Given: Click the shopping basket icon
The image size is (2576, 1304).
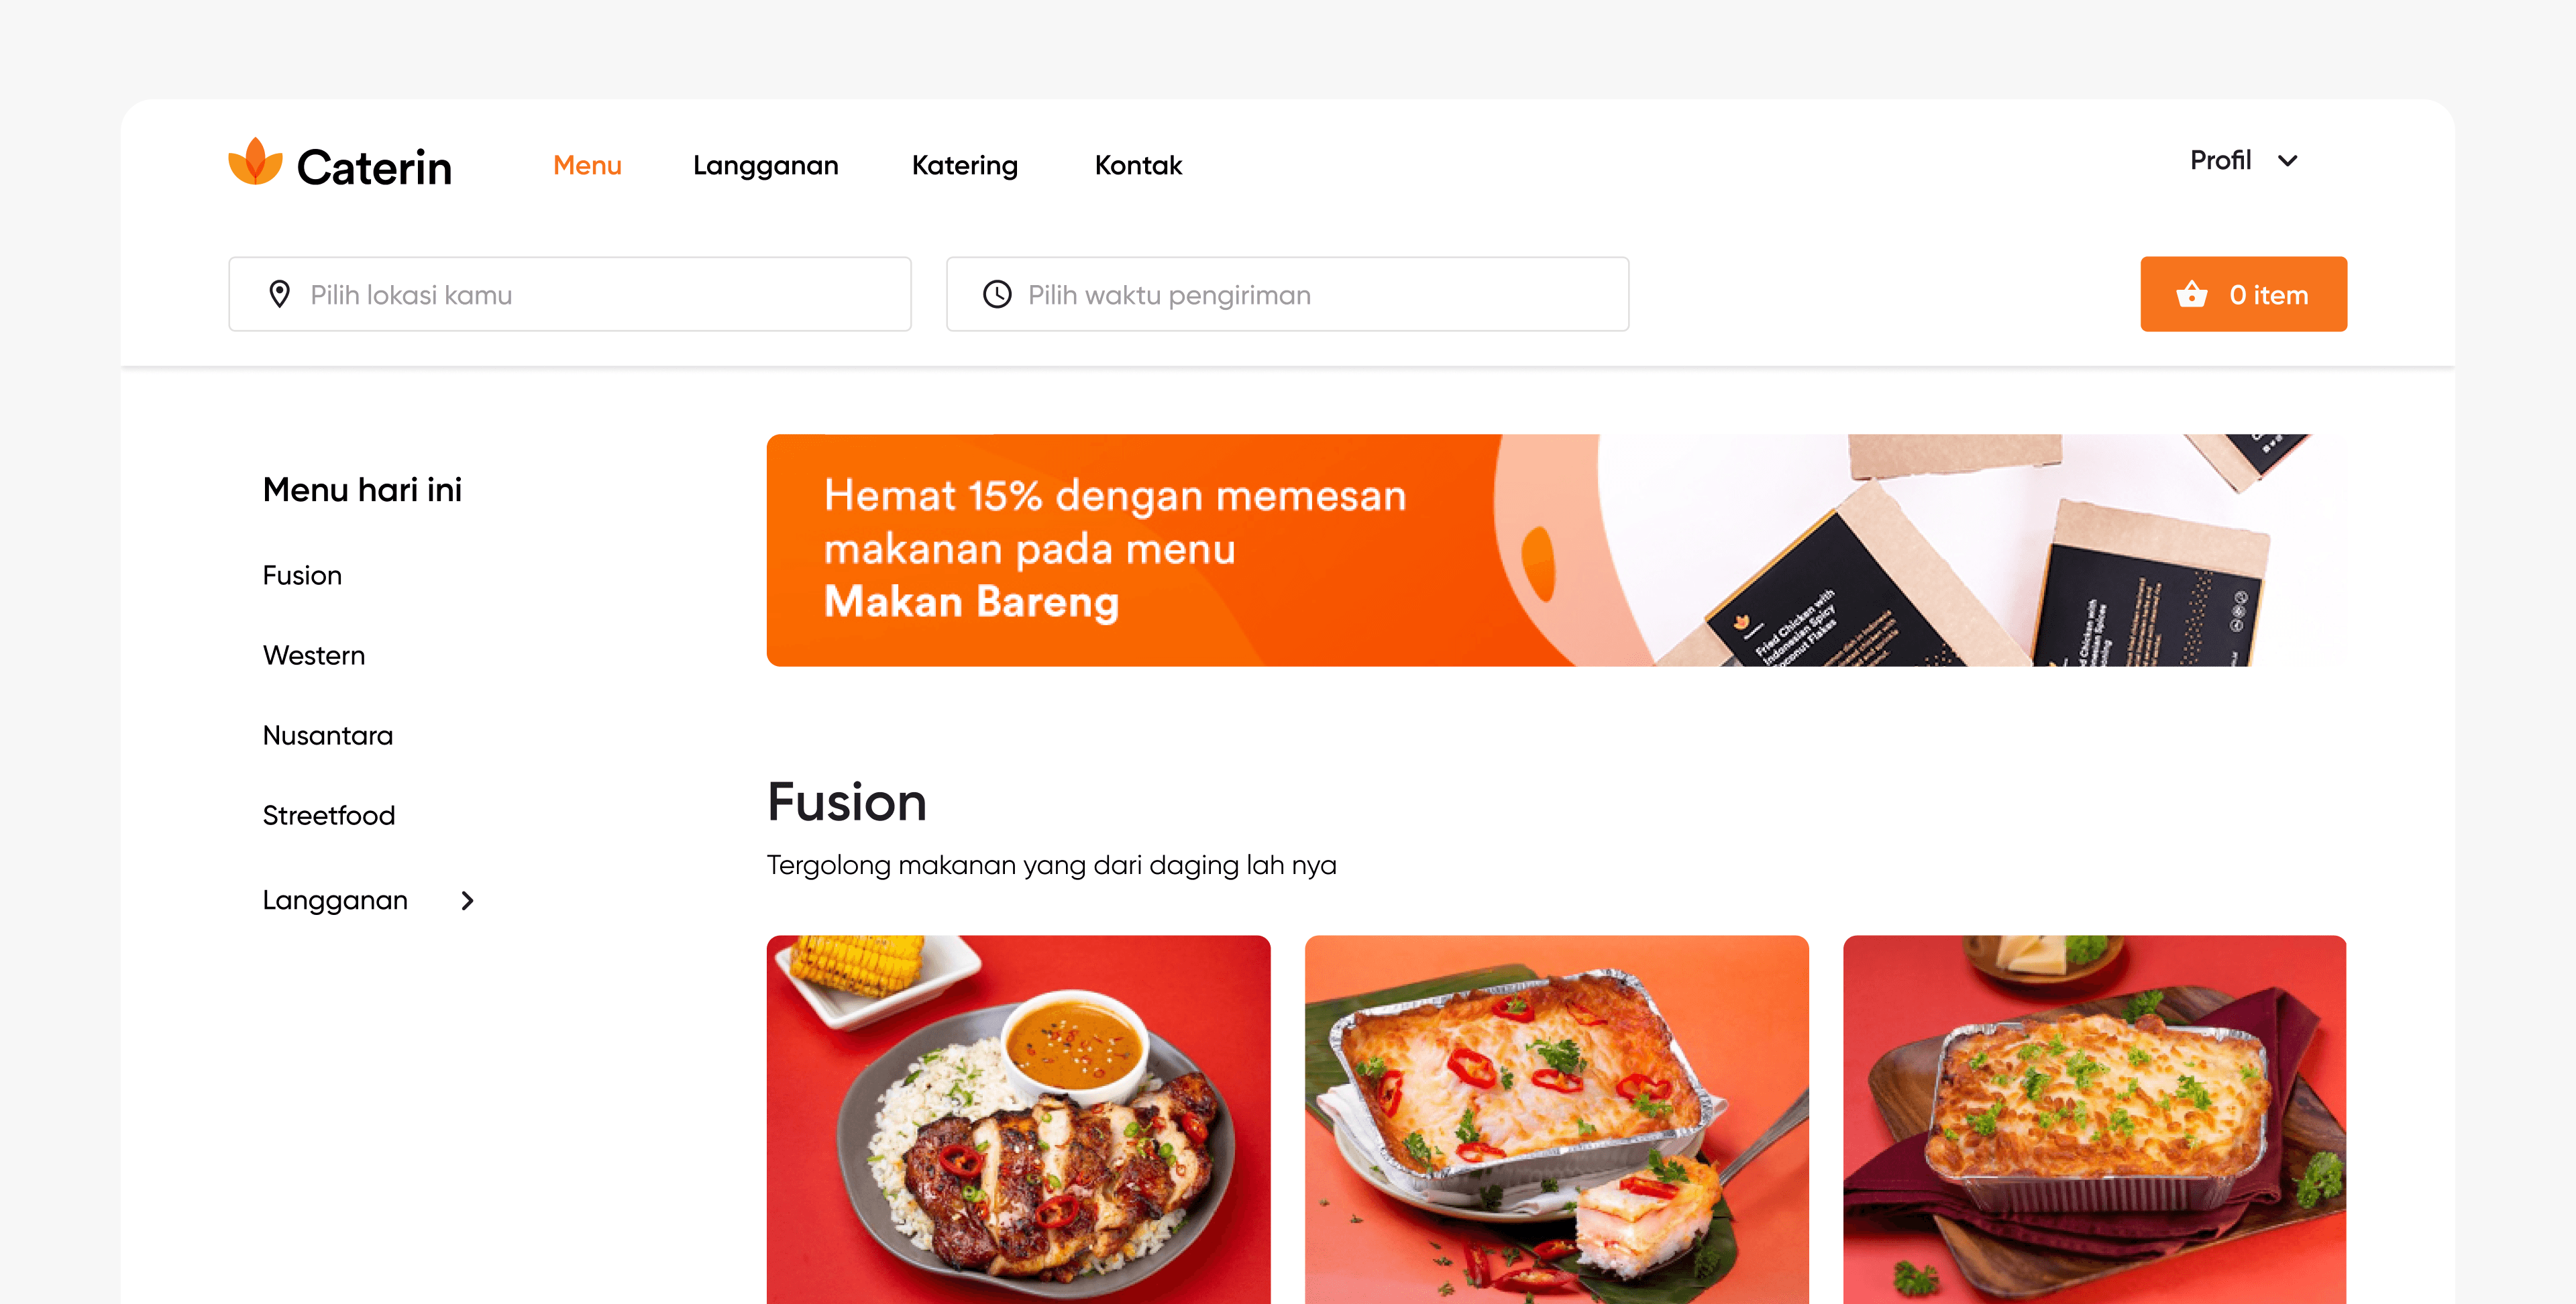Looking at the screenshot, I should click(2191, 294).
